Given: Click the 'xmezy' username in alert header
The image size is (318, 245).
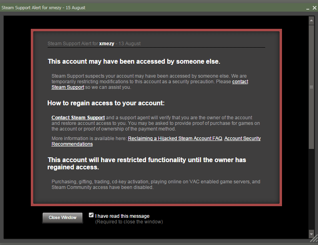Looking at the screenshot, I should [106, 44].
